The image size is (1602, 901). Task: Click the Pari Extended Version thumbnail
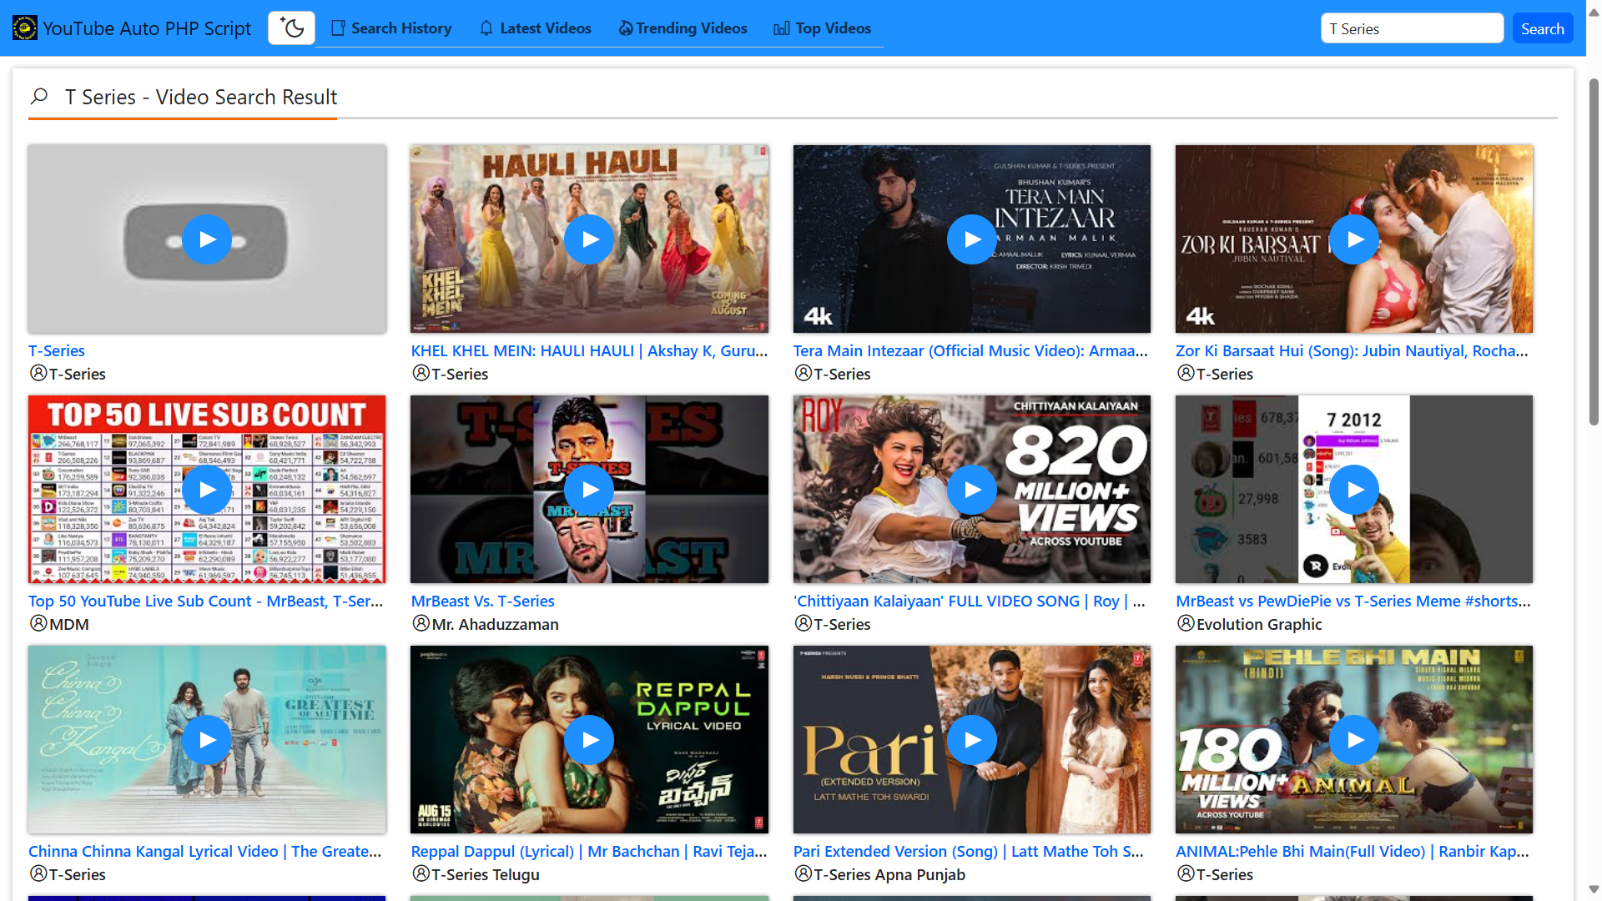pos(971,740)
